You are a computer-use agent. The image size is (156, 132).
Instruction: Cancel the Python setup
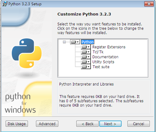click(139, 124)
